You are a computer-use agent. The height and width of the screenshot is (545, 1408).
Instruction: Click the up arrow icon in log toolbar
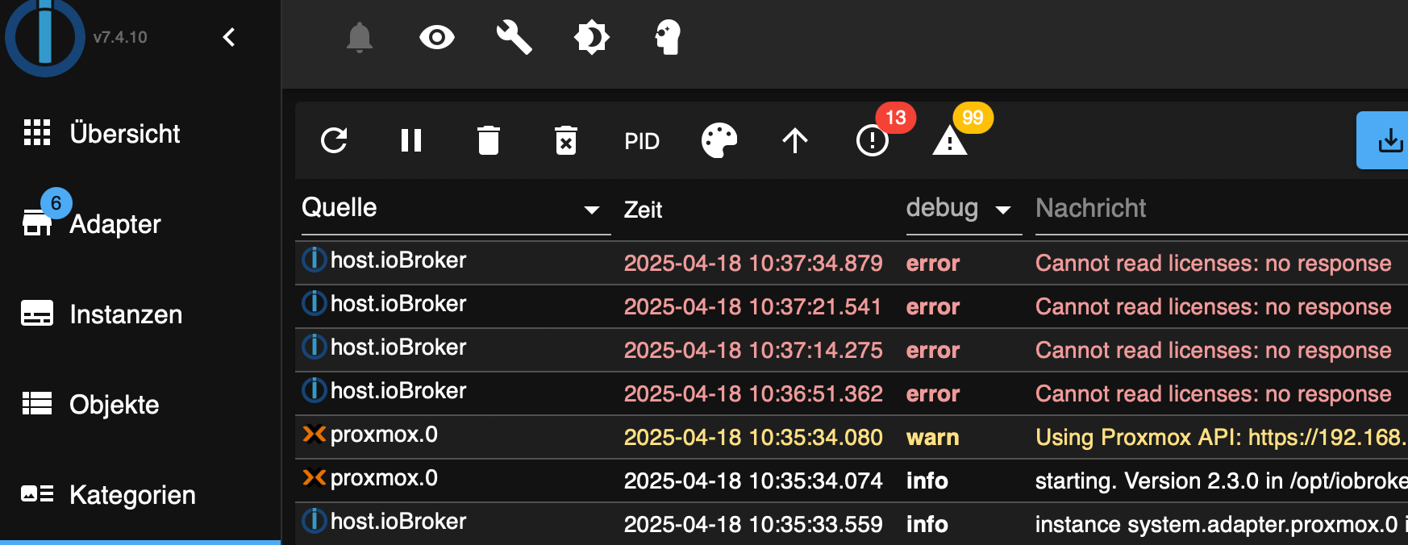(x=795, y=141)
